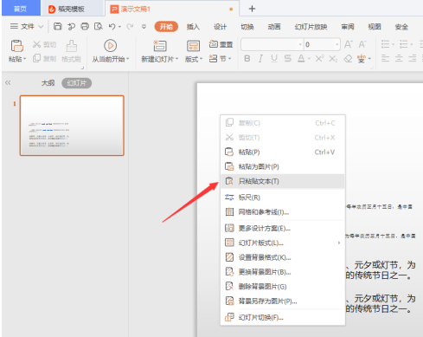Center align text in ribbon
This screenshot has width=423, height=337.
[x=399, y=59]
